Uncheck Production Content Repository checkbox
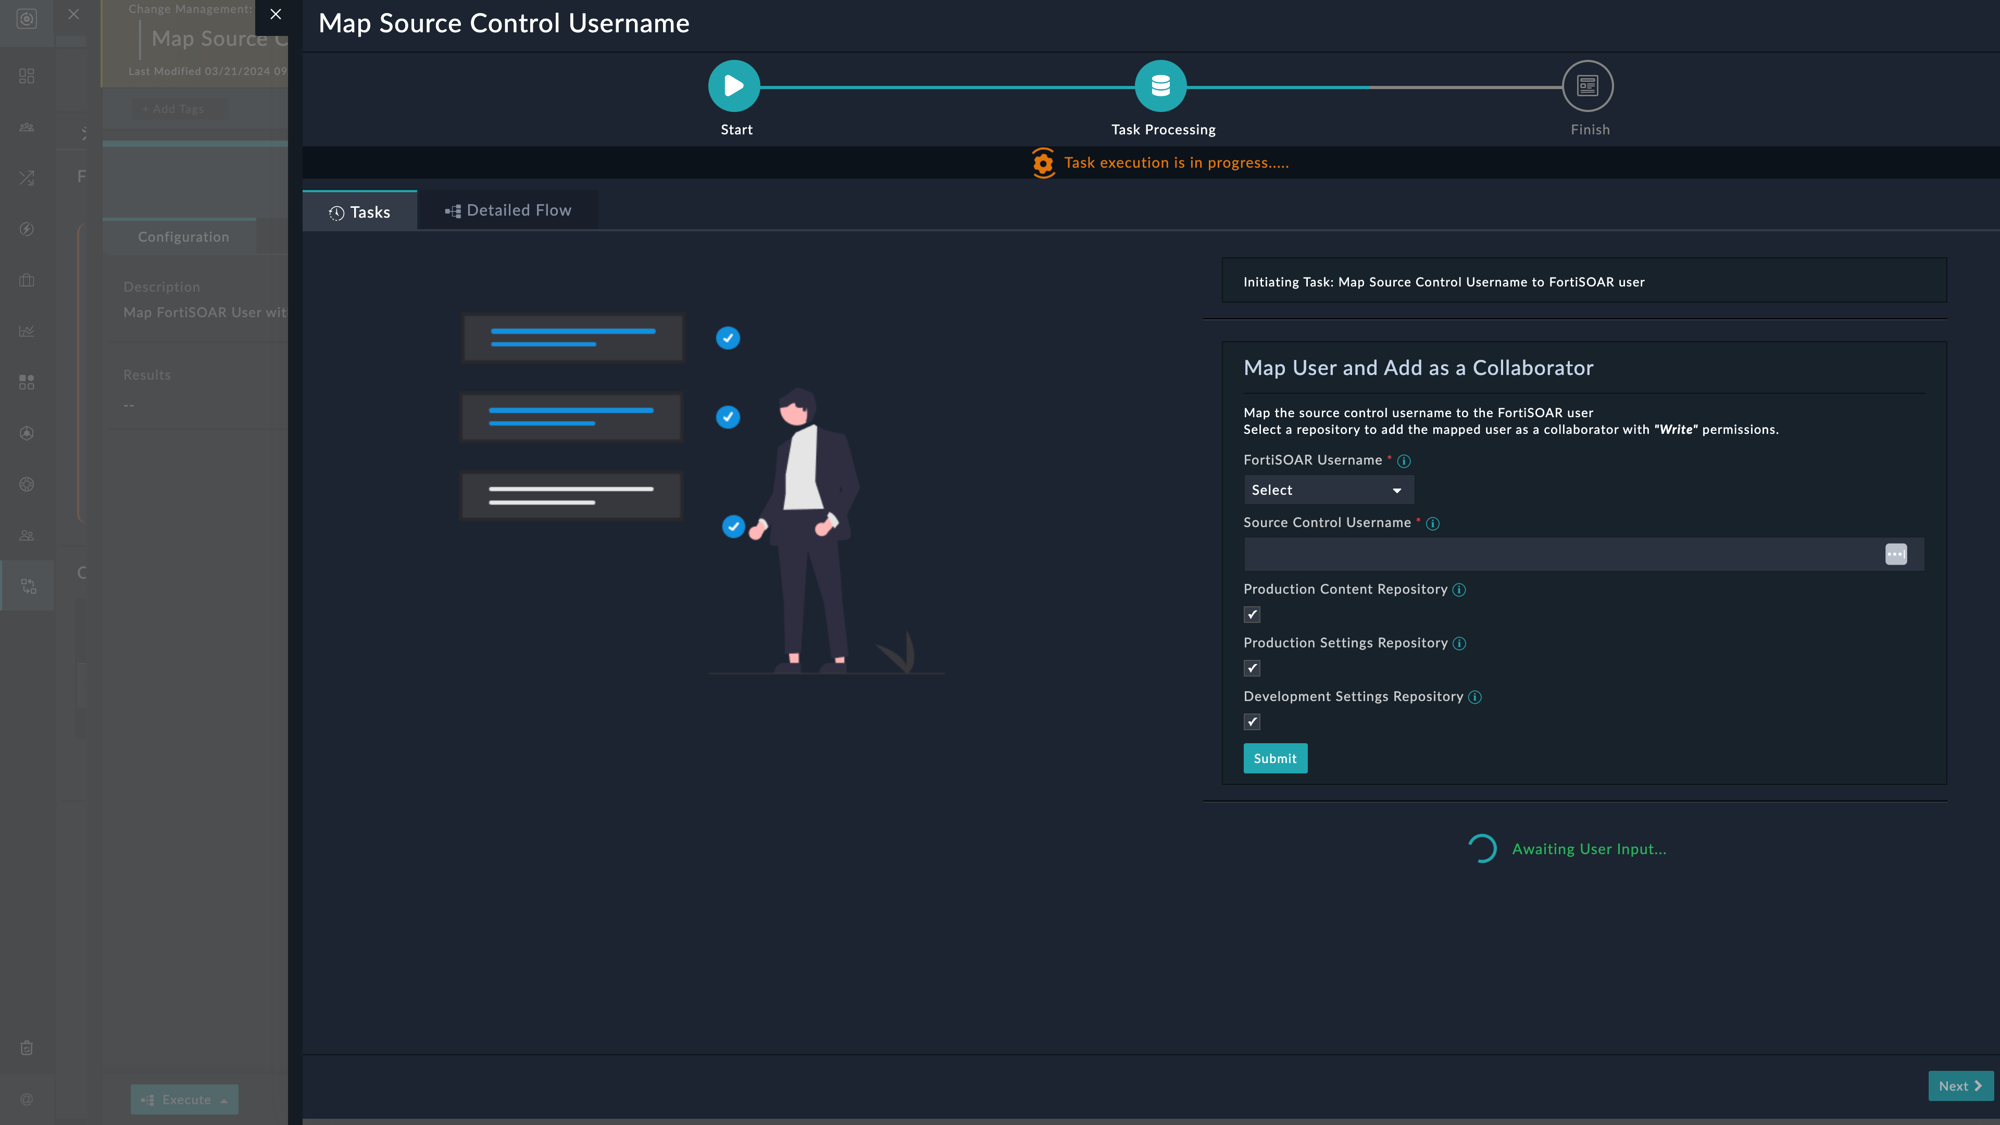The image size is (2000, 1125). click(1252, 615)
